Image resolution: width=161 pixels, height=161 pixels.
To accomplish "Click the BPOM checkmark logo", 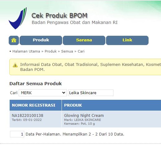I will pyautogui.click(x=18, y=18).
